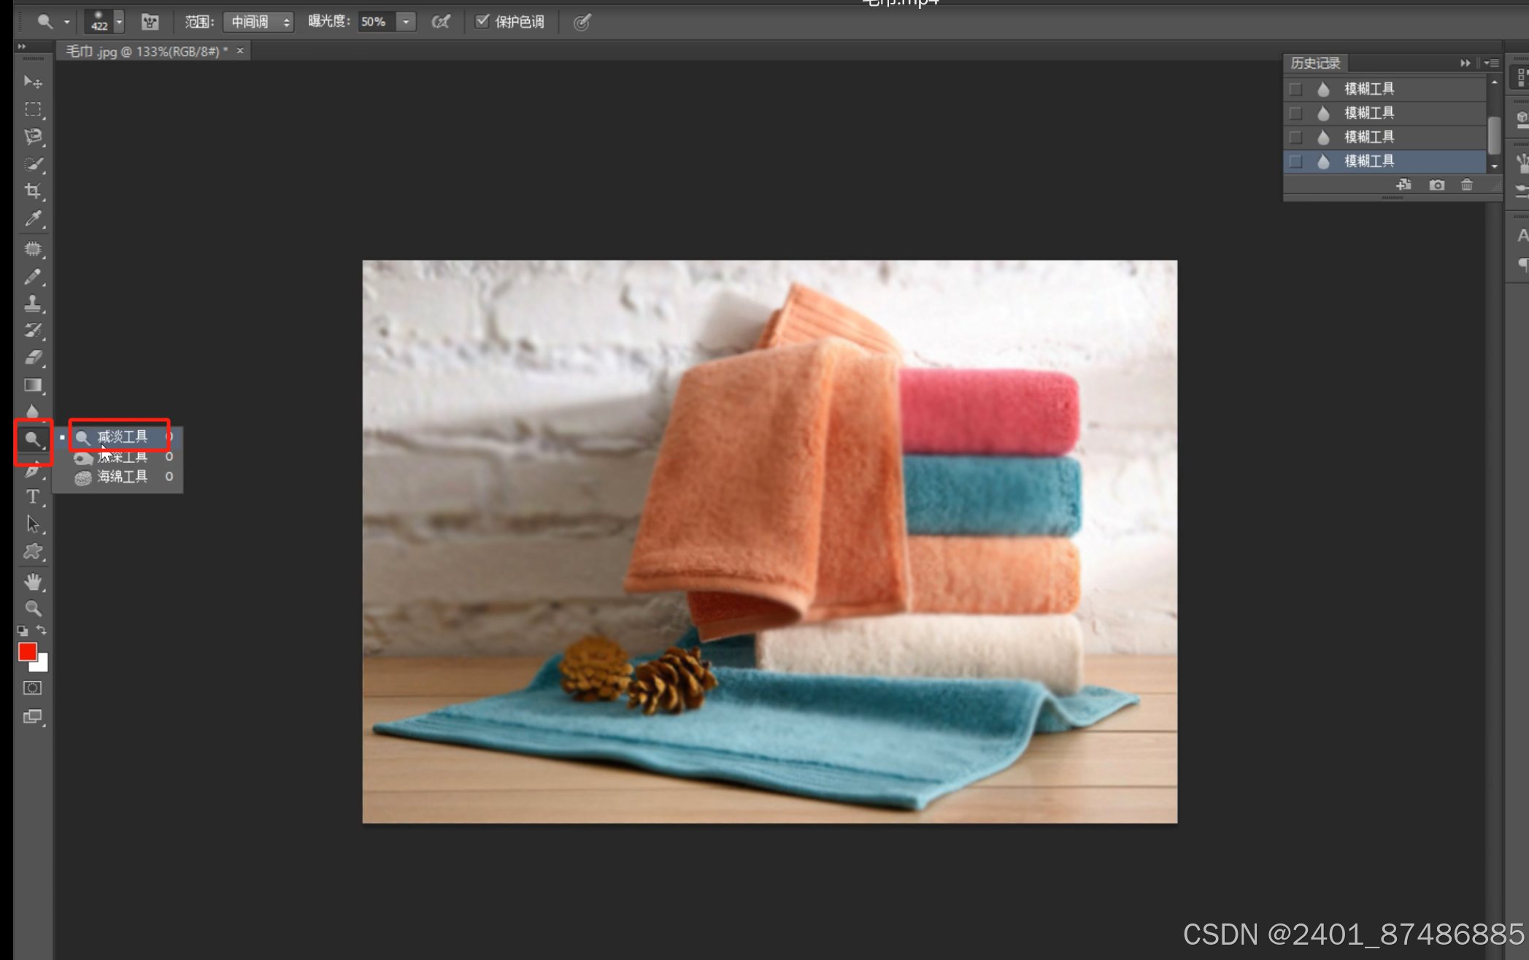The image size is (1529, 960).
Task: Select the Clone Stamp tool
Action: pyautogui.click(x=33, y=303)
